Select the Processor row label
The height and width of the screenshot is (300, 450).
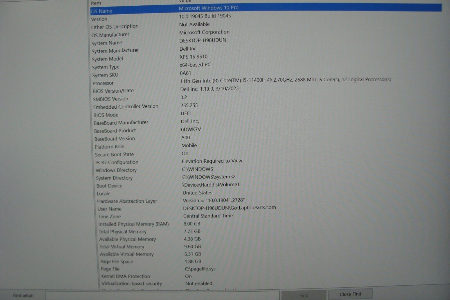(x=103, y=83)
